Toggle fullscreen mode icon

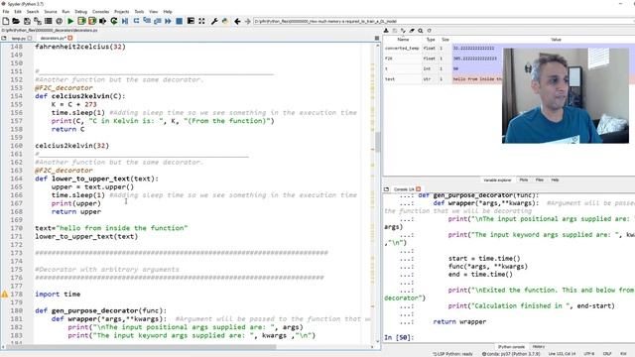point(201,21)
